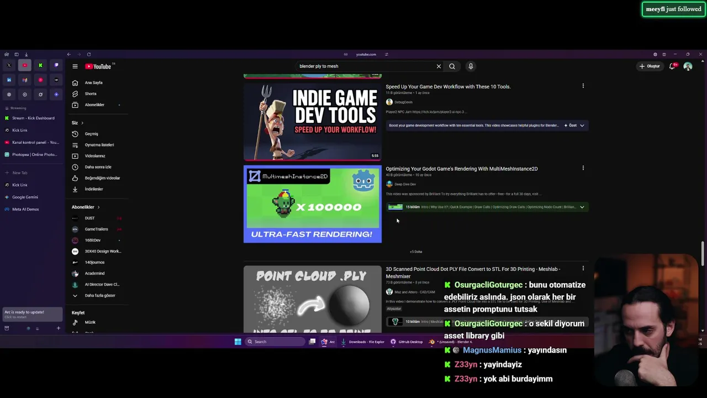Click the Oluştur create button
Image resolution: width=707 pixels, height=398 pixels.
650,66
